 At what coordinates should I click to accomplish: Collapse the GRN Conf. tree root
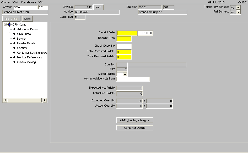[6, 25]
